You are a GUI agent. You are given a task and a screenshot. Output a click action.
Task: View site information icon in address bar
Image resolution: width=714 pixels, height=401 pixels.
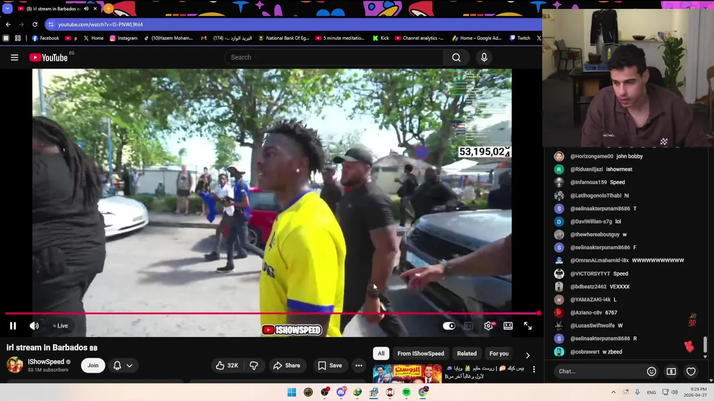pos(51,25)
